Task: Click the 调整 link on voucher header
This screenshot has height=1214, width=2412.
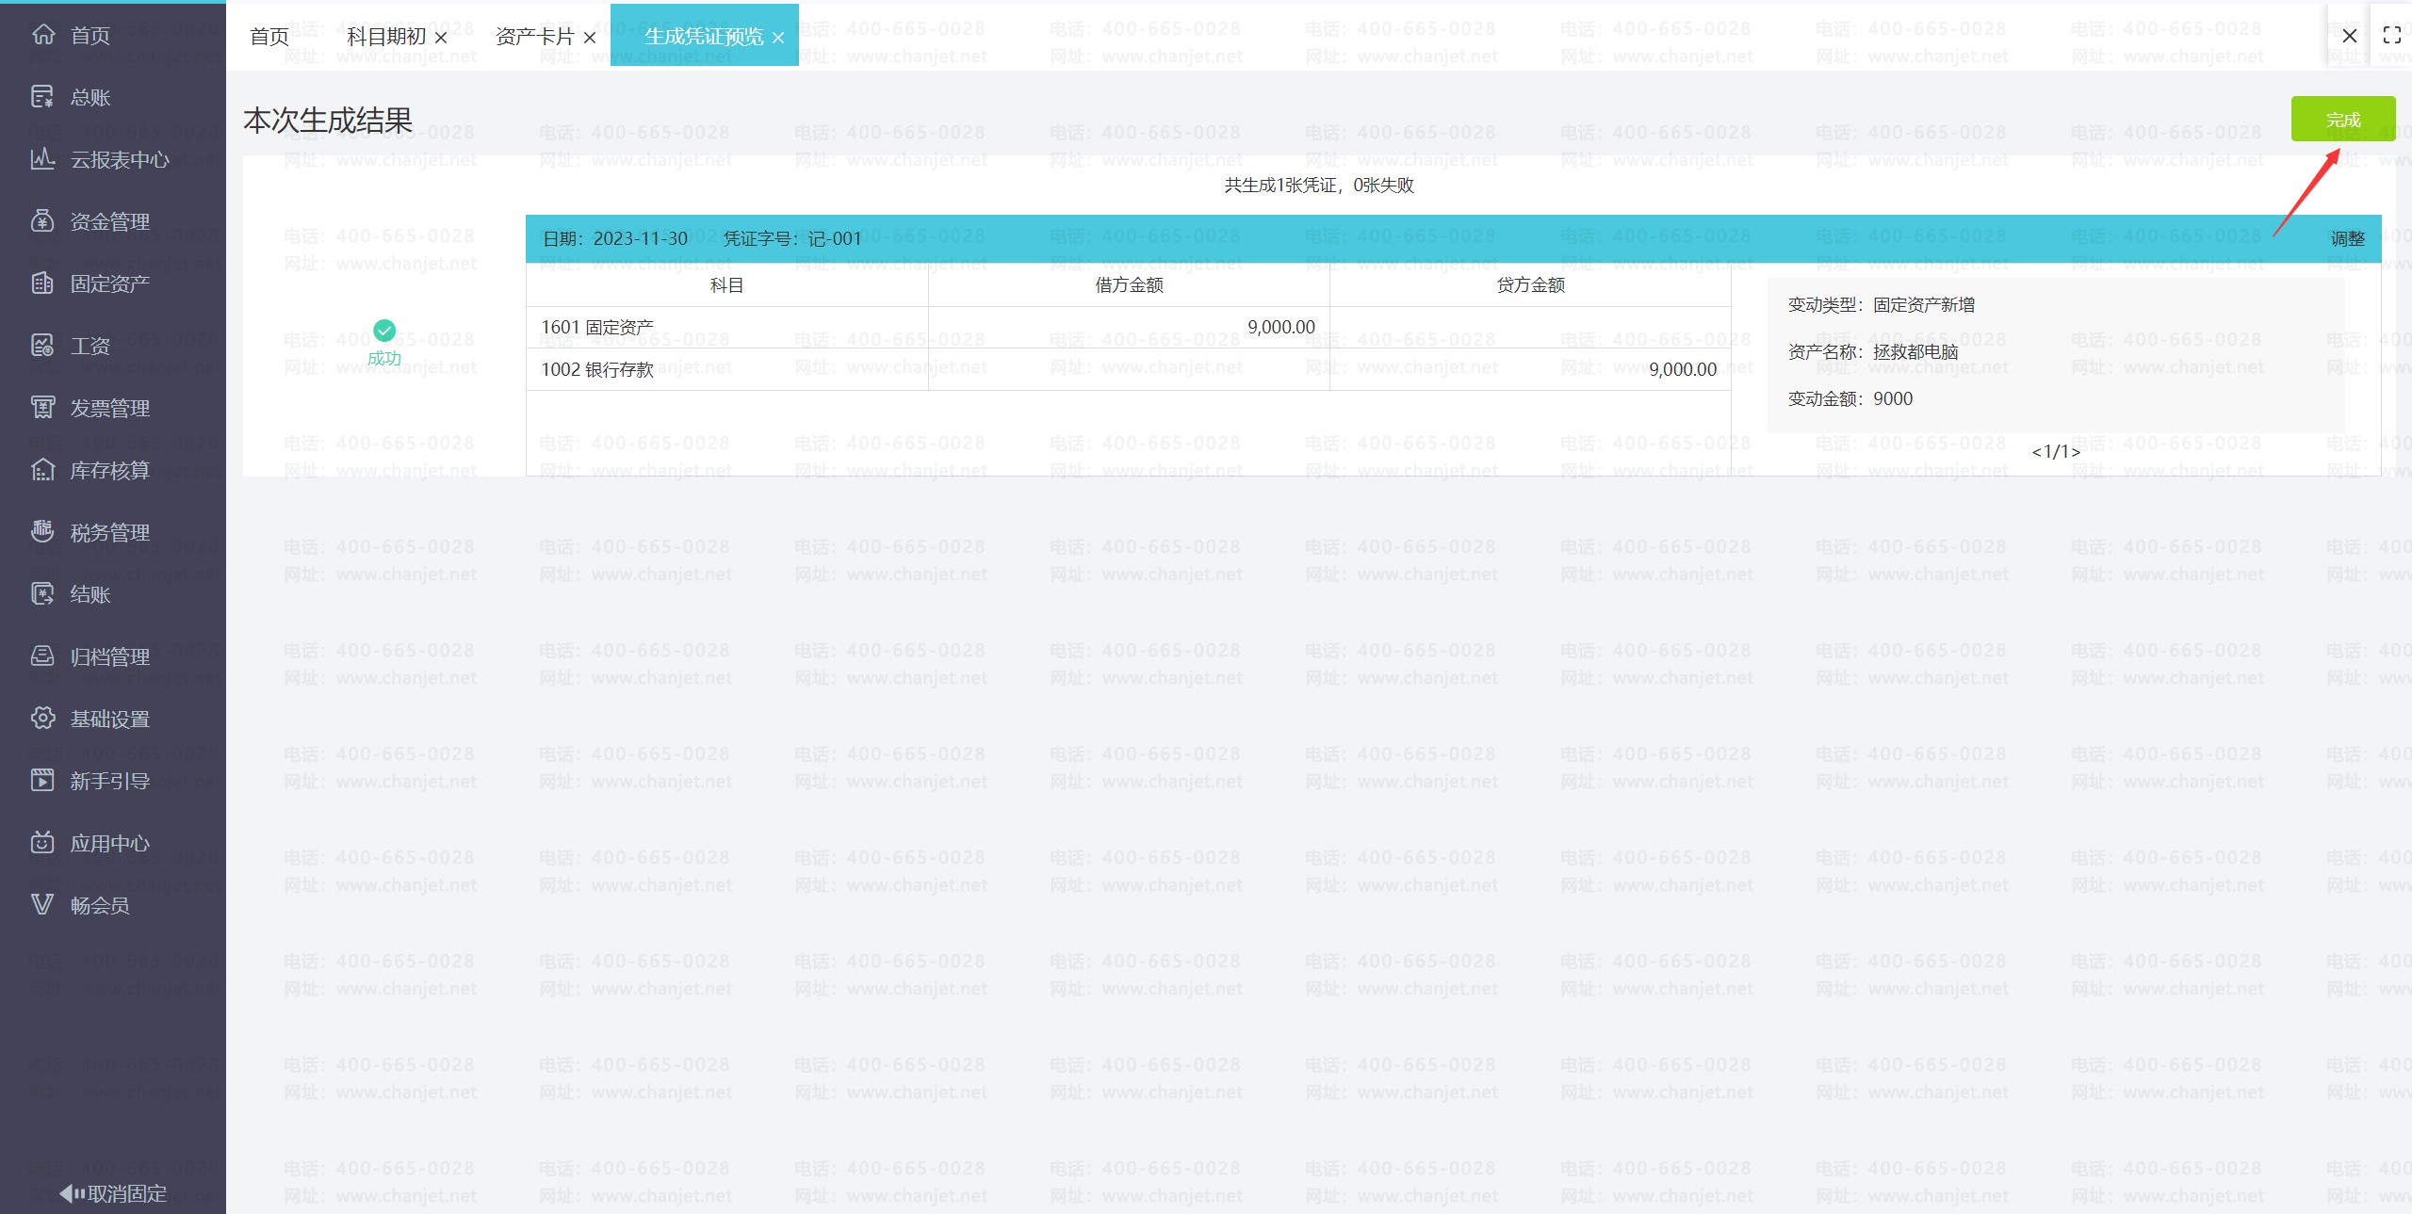Action: pyautogui.click(x=2347, y=239)
